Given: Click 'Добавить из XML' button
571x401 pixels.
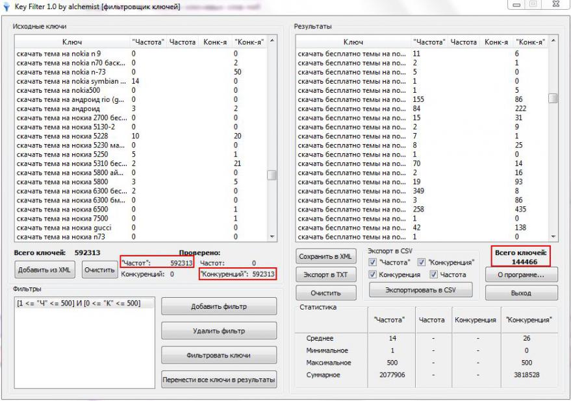Looking at the screenshot, I should (x=45, y=270).
